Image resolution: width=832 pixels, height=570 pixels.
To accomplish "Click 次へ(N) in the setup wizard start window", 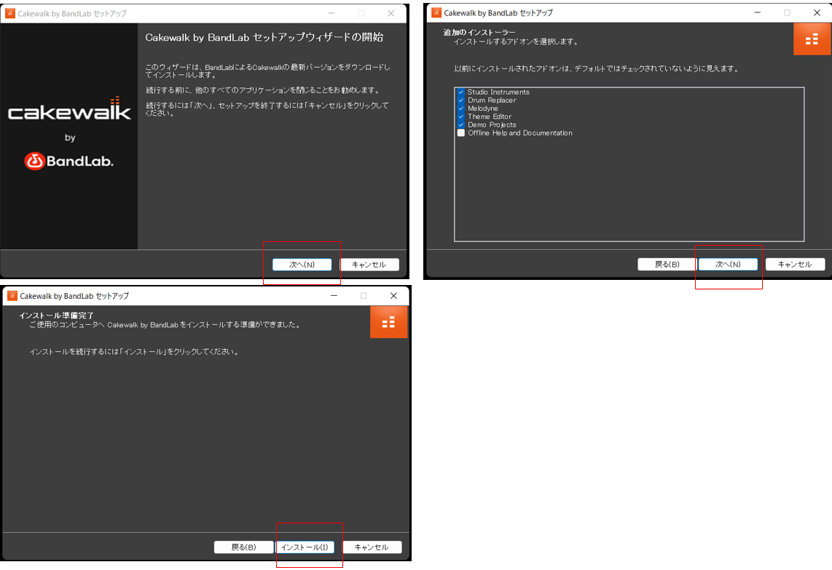I will pyautogui.click(x=302, y=265).
